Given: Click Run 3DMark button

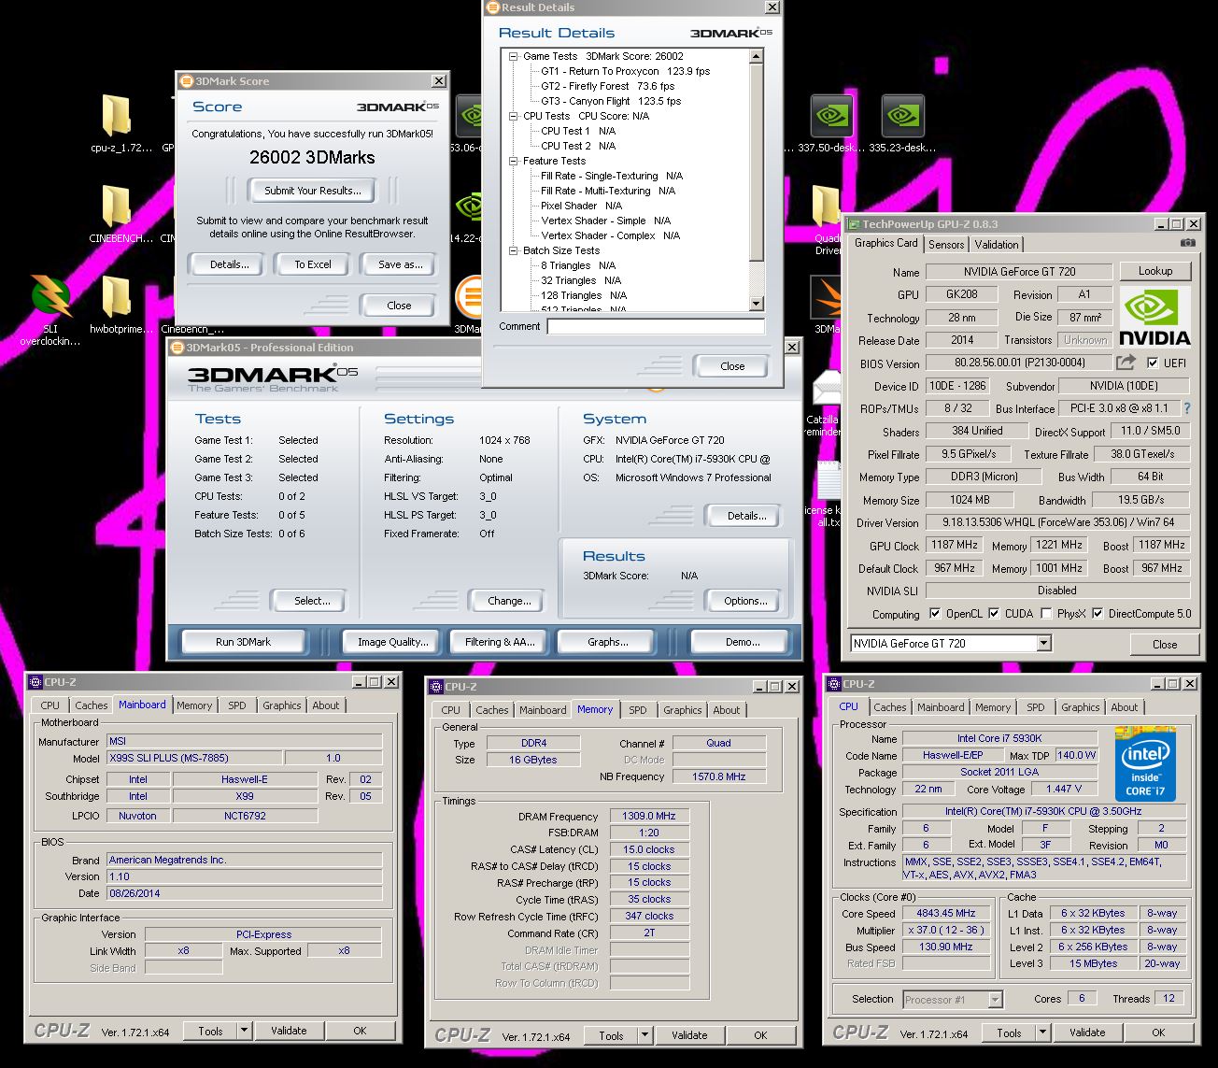Looking at the screenshot, I should click(243, 642).
